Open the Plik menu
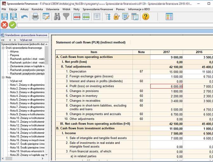The width and height of the screenshot is (213, 162). (4, 9)
